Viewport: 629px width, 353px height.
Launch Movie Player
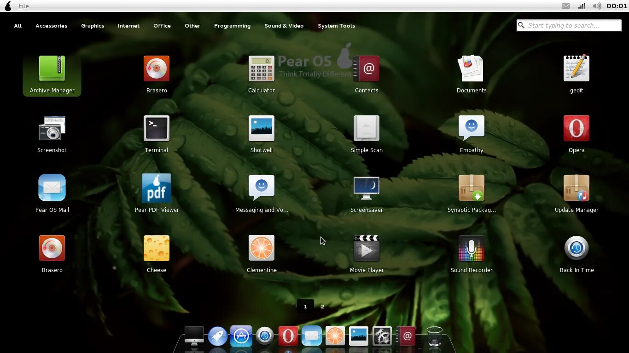(367, 254)
